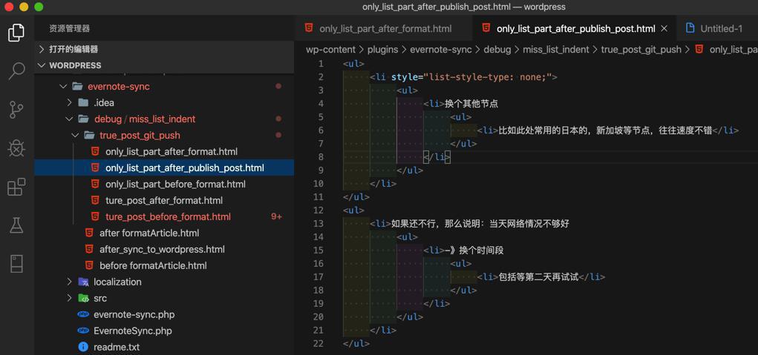Click the macOS green zoom button

coord(39,7)
